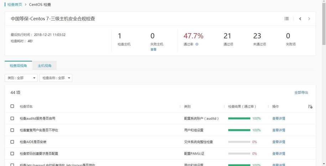Go to previous check with left arrow
This screenshot has width=326, height=166.
coord(300,19)
